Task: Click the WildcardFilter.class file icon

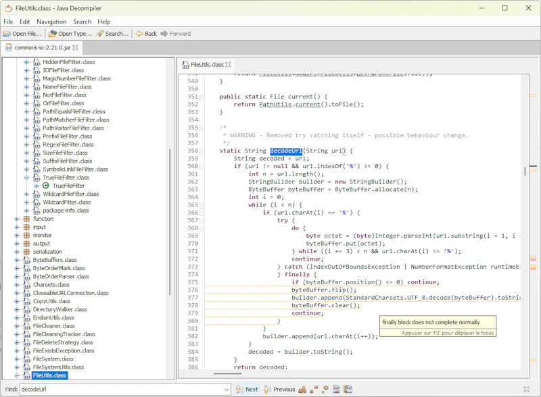Action: click(x=37, y=203)
